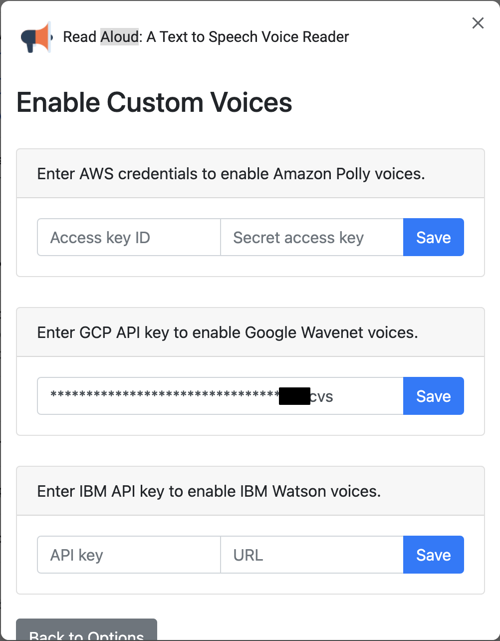Save the Google Wavenet API key
The image size is (500, 641).
433,396
